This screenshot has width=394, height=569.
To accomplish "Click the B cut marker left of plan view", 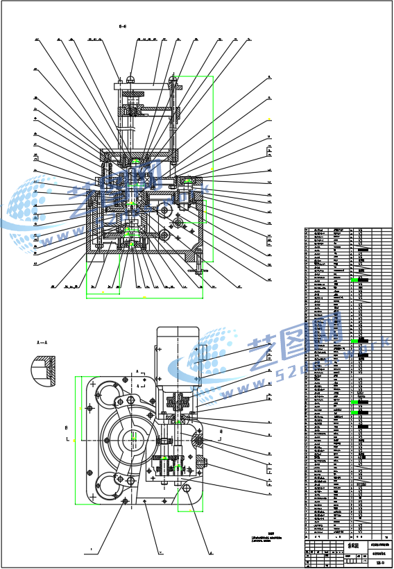I will click(67, 428).
